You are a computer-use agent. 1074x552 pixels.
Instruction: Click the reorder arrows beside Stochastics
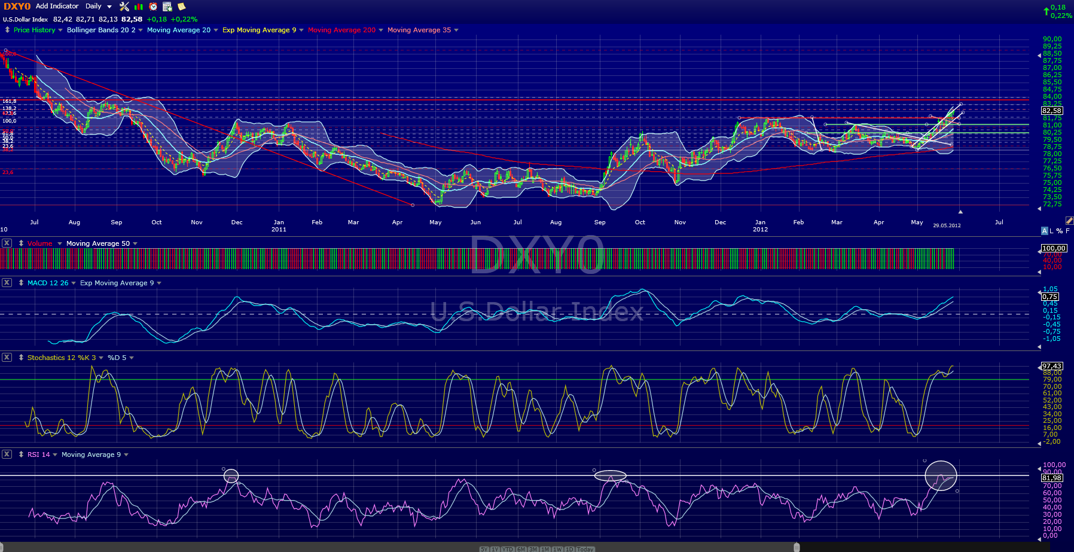click(21, 358)
